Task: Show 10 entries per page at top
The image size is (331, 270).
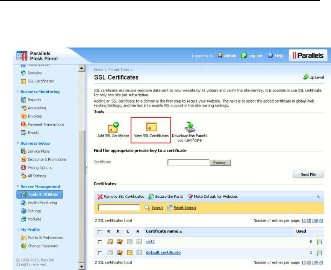Action: [304, 220]
